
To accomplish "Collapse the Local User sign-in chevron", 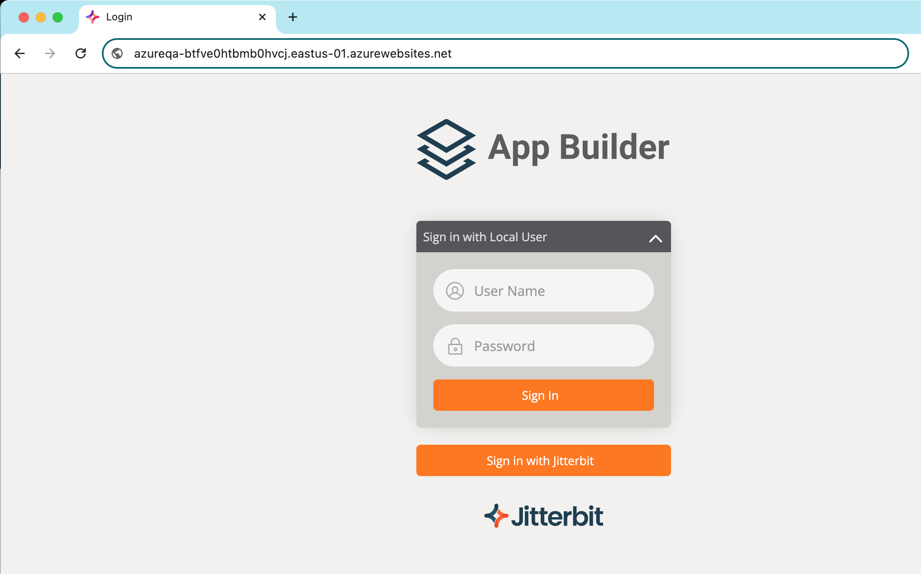I will coord(655,238).
